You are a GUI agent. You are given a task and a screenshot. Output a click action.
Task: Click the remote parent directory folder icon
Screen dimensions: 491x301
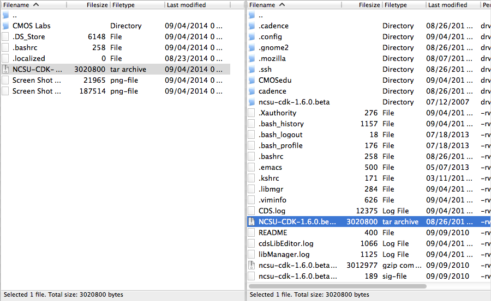click(252, 15)
